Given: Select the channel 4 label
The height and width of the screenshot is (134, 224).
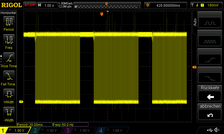Looking at the screenshot, I should coord(112,130).
